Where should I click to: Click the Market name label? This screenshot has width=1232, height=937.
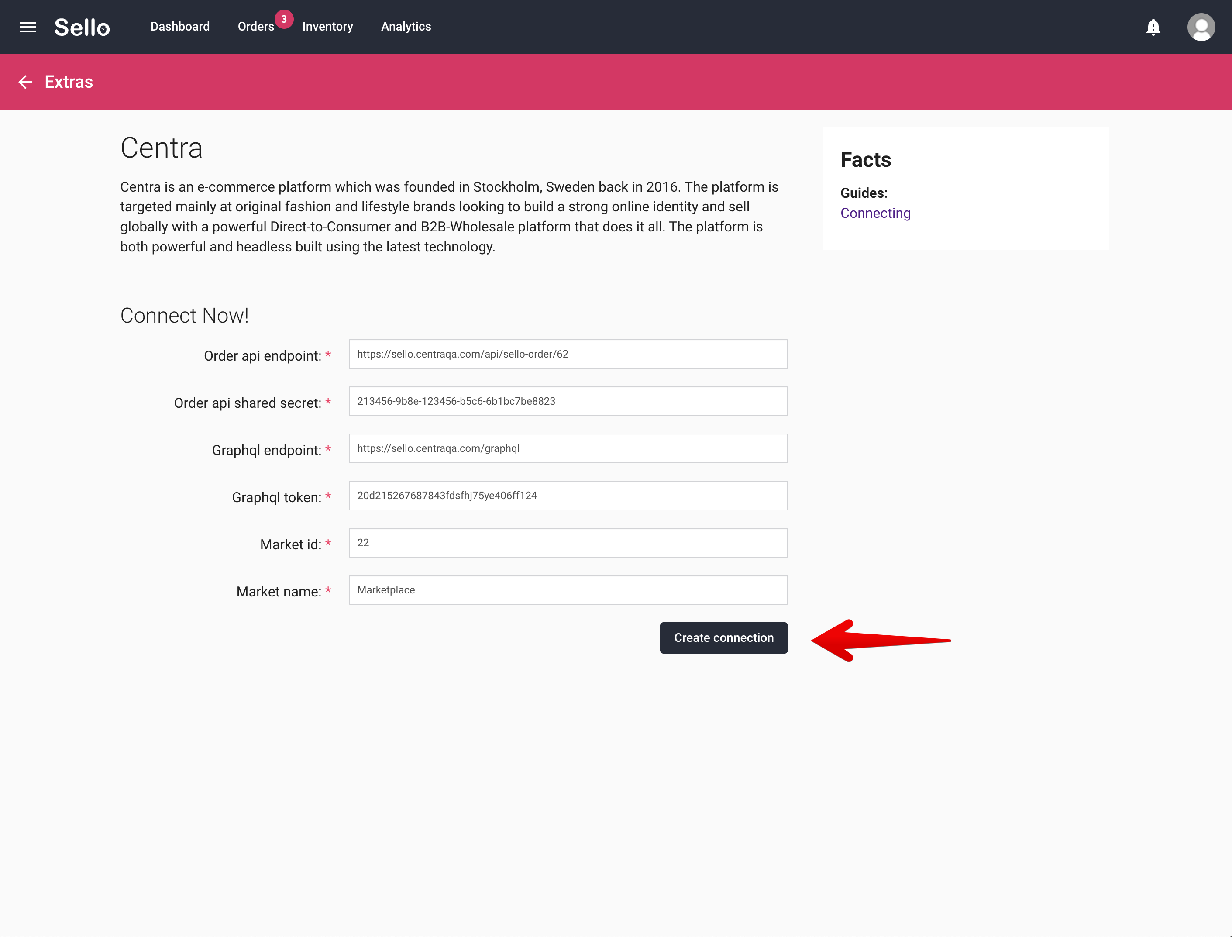point(279,592)
